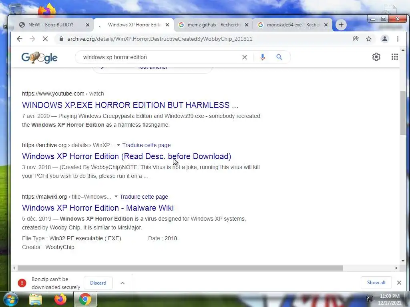Click the vertical scrollbar thumb
Image resolution: width=410 pixels, height=307 pixels.
(x=403, y=113)
